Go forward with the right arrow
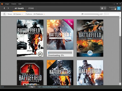The height and width of the screenshot is (91, 122). click(x=8, y=8)
